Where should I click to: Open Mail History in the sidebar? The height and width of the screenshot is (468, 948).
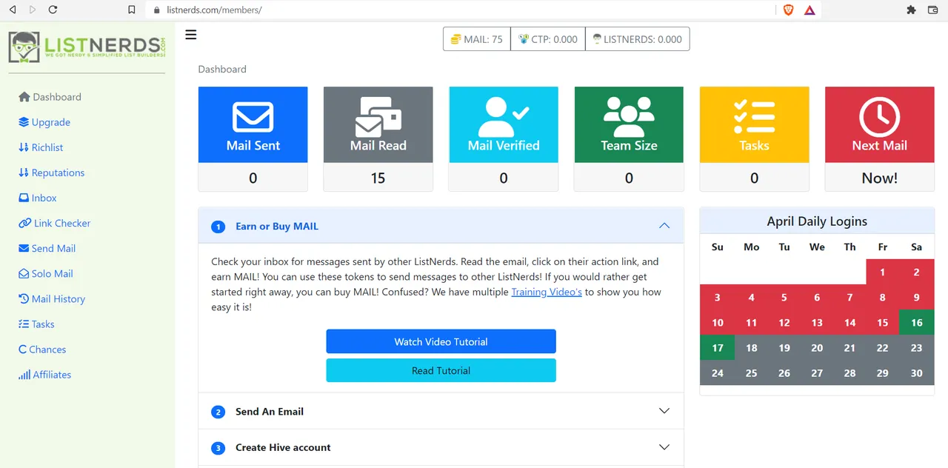tap(52, 298)
